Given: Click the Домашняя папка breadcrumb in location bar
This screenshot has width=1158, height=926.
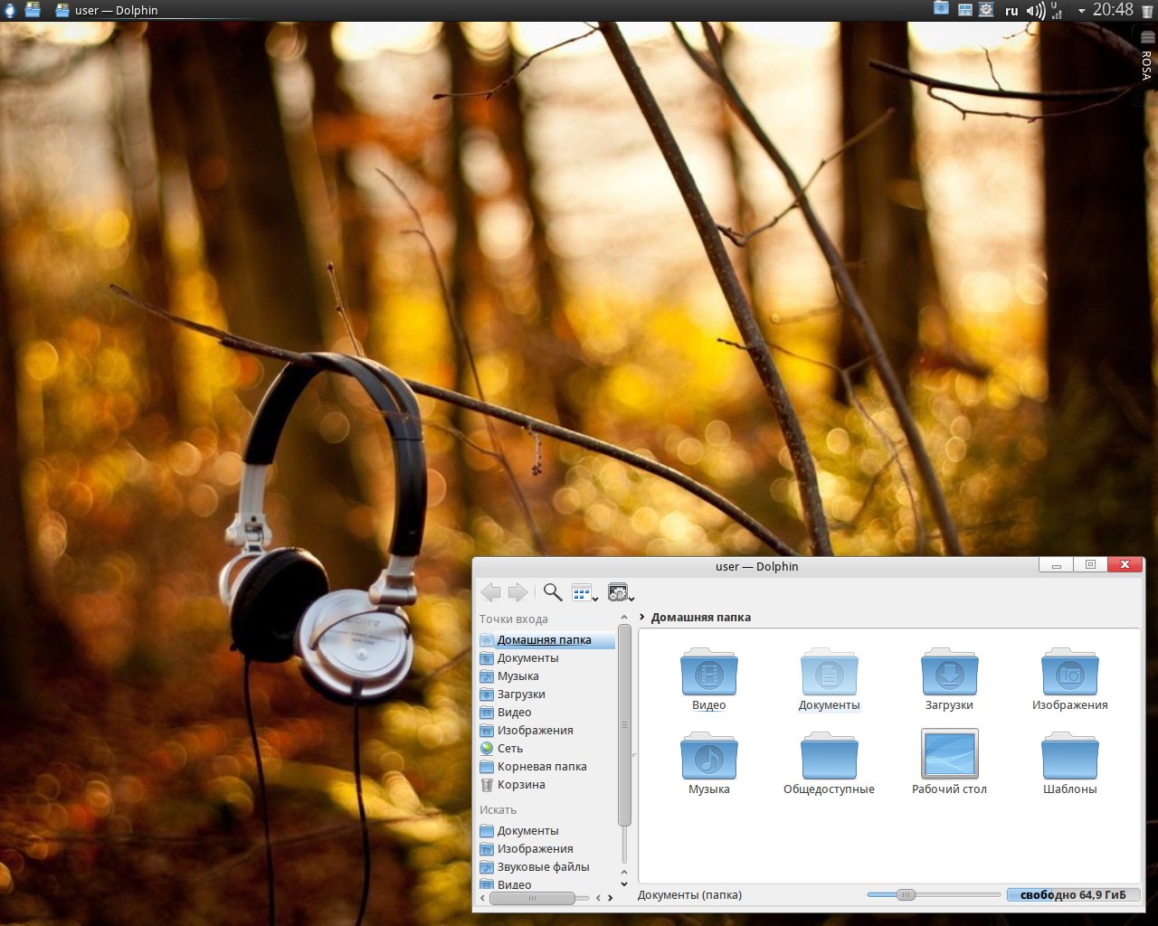Looking at the screenshot, I should tap(700, 618).
